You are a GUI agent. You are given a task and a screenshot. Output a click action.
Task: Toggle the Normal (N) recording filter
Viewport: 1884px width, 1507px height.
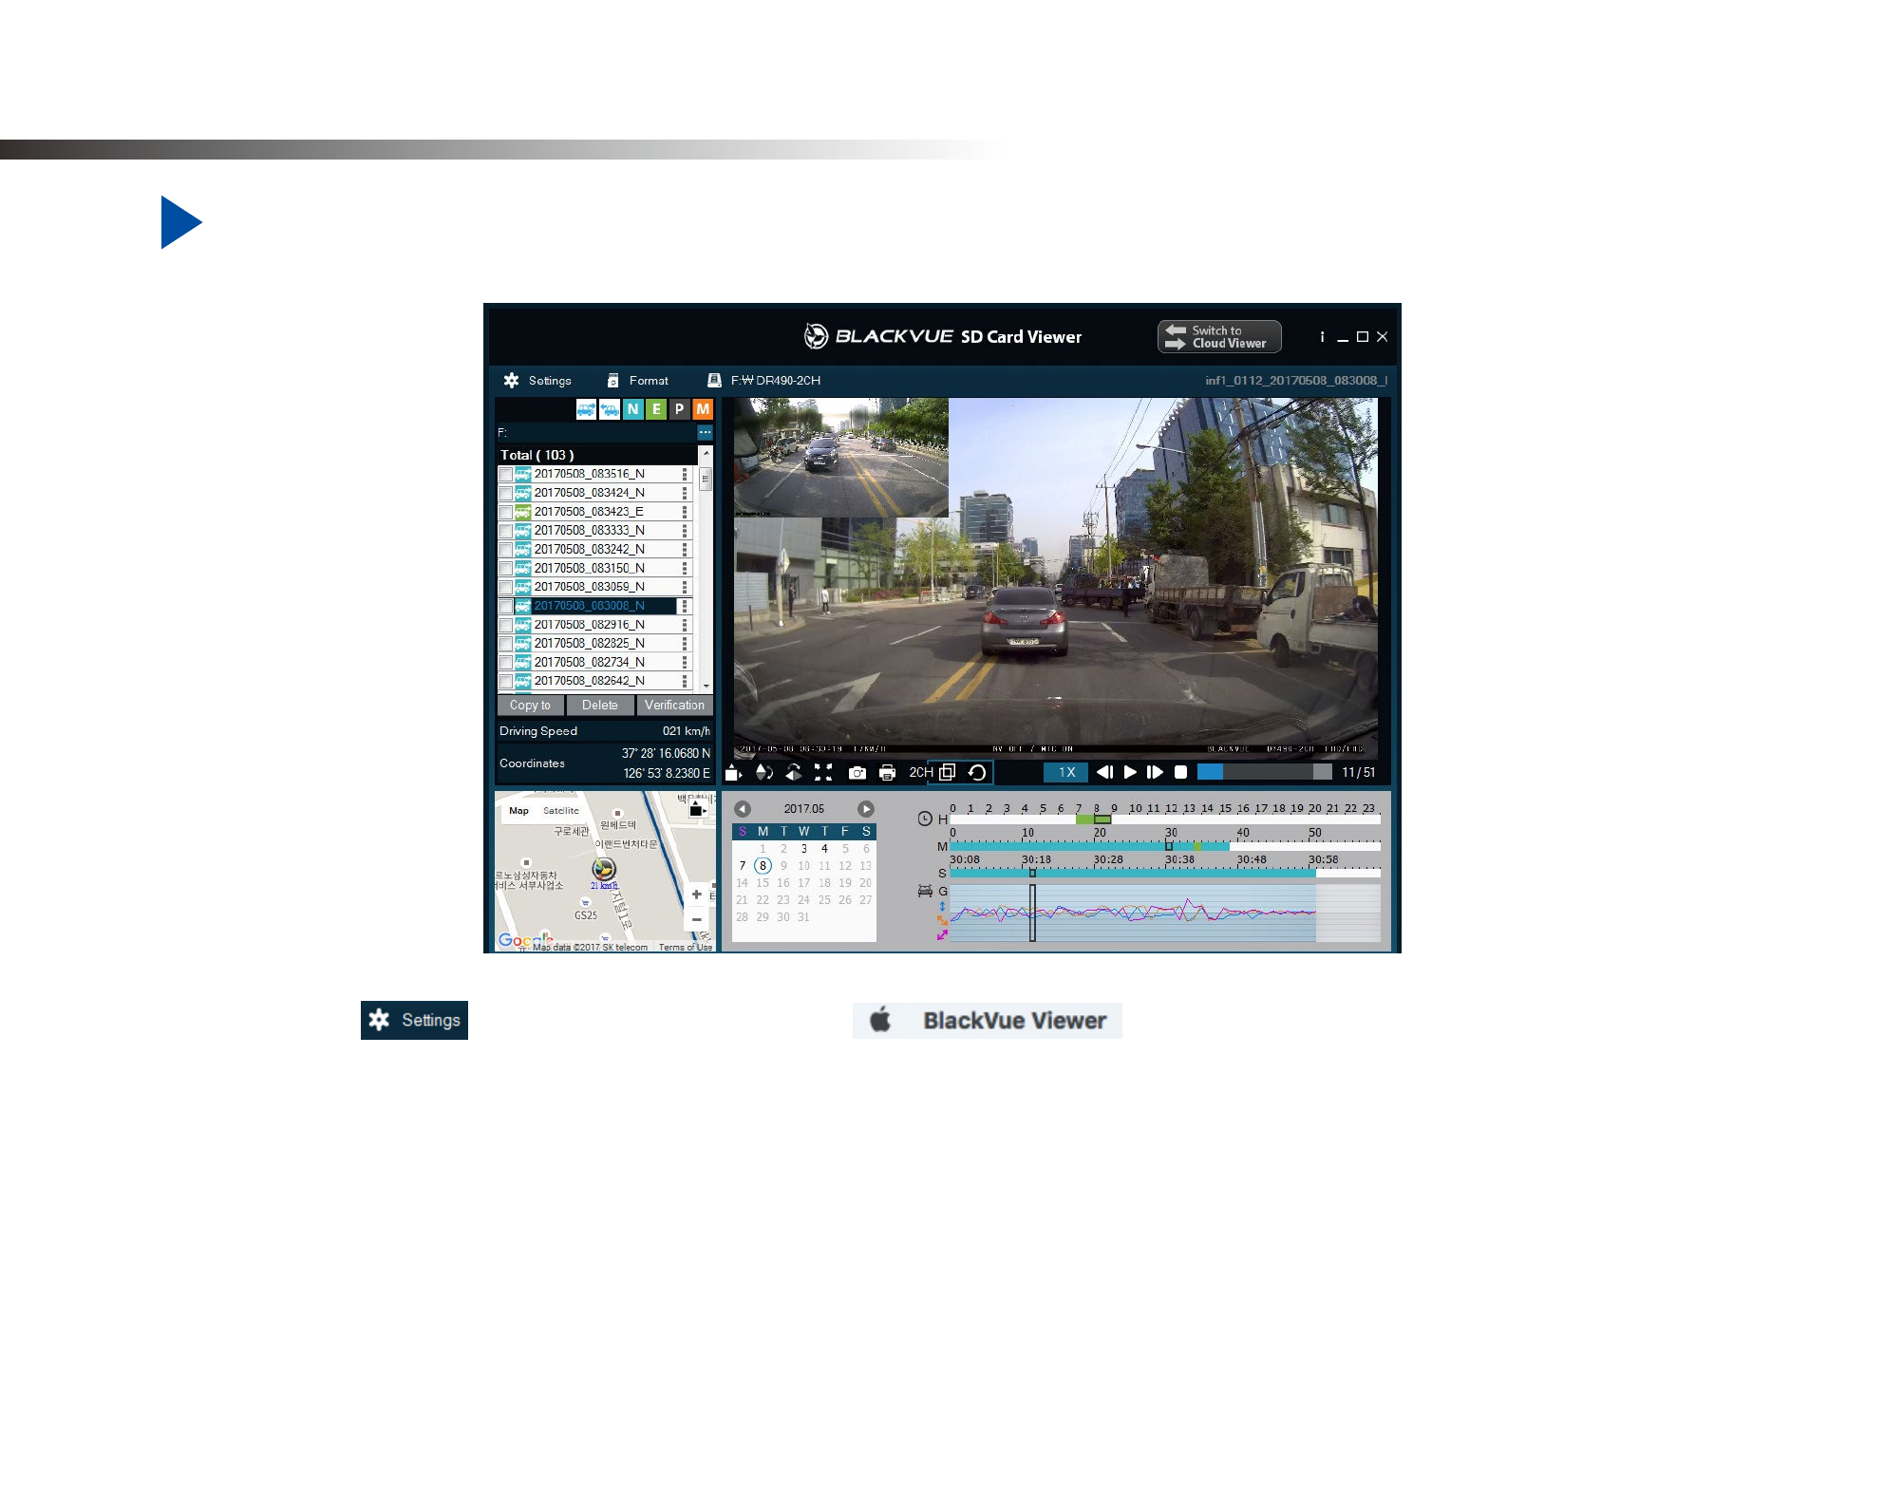[632, 409]
